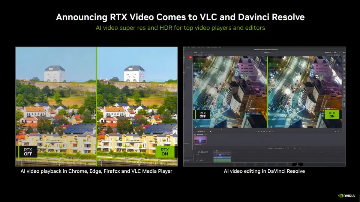Click the next clip icon right of transport
This screenshot has width=360, height=202.
point(338,131)
